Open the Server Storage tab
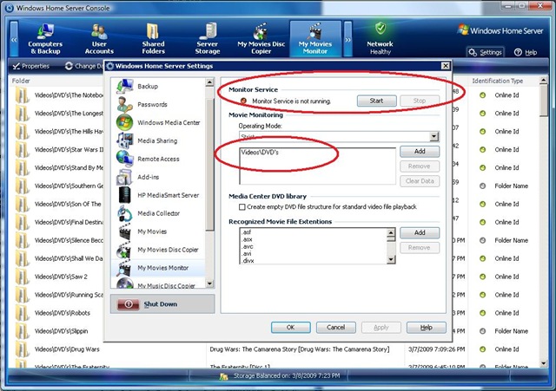556x391 pixels. tap(208, 39)
